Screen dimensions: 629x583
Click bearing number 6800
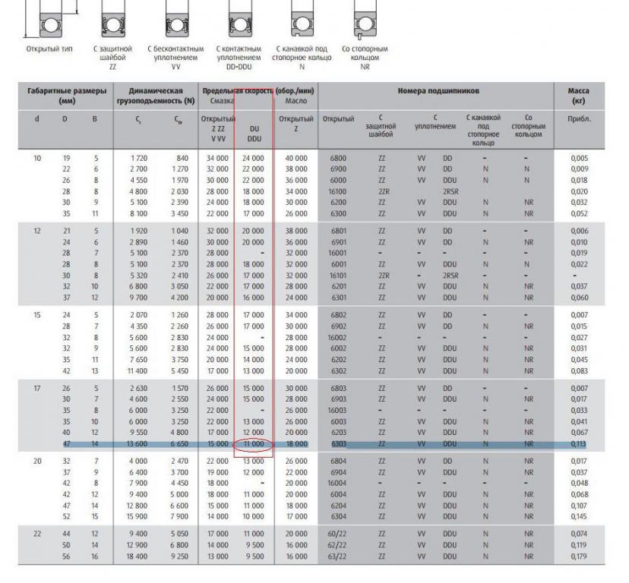(338, 159)
